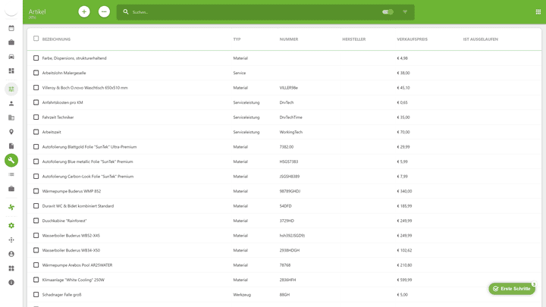Open the green settings gear in sidebar
546x307 pixels.
pyautogui.click(x=11, y=225)
